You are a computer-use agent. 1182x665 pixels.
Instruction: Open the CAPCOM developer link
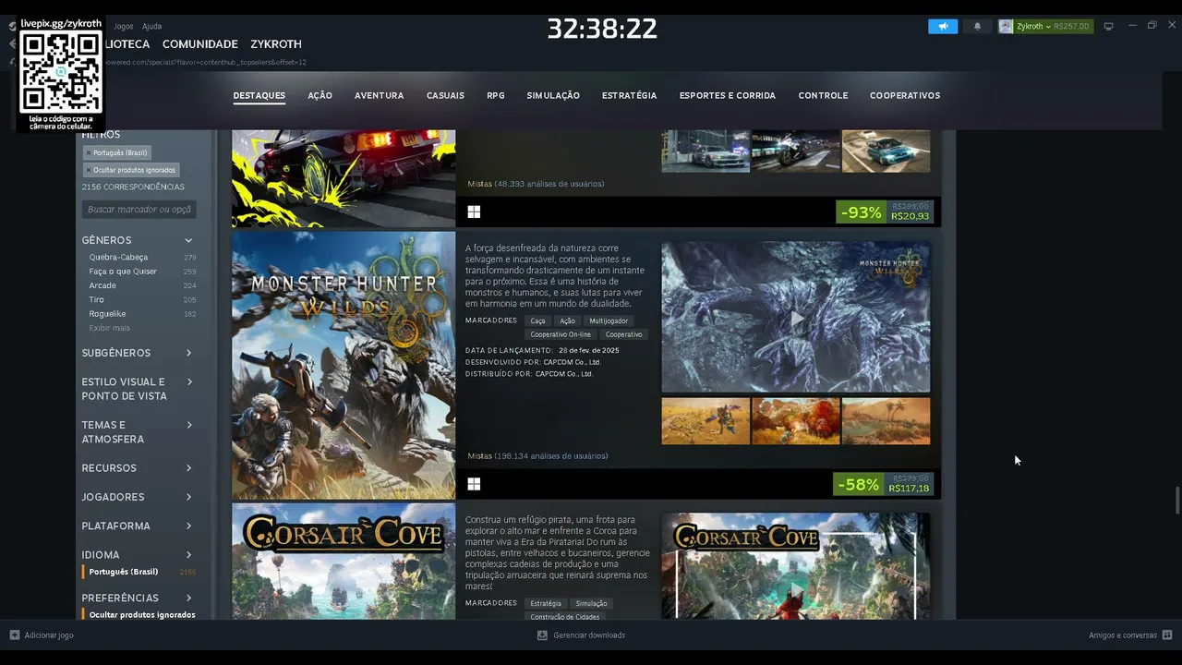click(573, 362)
